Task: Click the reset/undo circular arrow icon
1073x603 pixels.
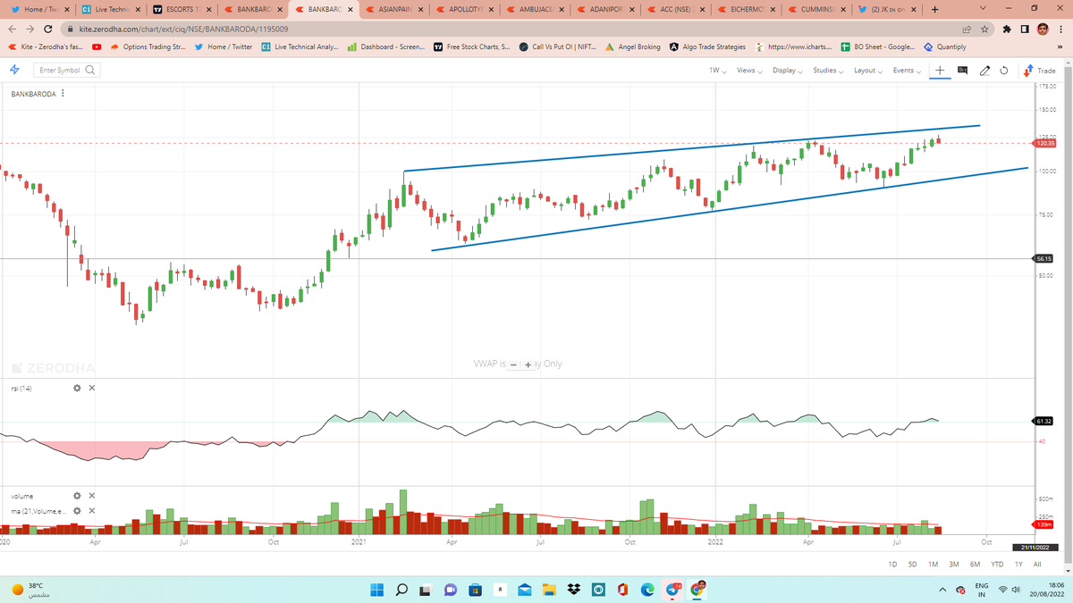Action: pyautogui.click(x=1004, y=71)
